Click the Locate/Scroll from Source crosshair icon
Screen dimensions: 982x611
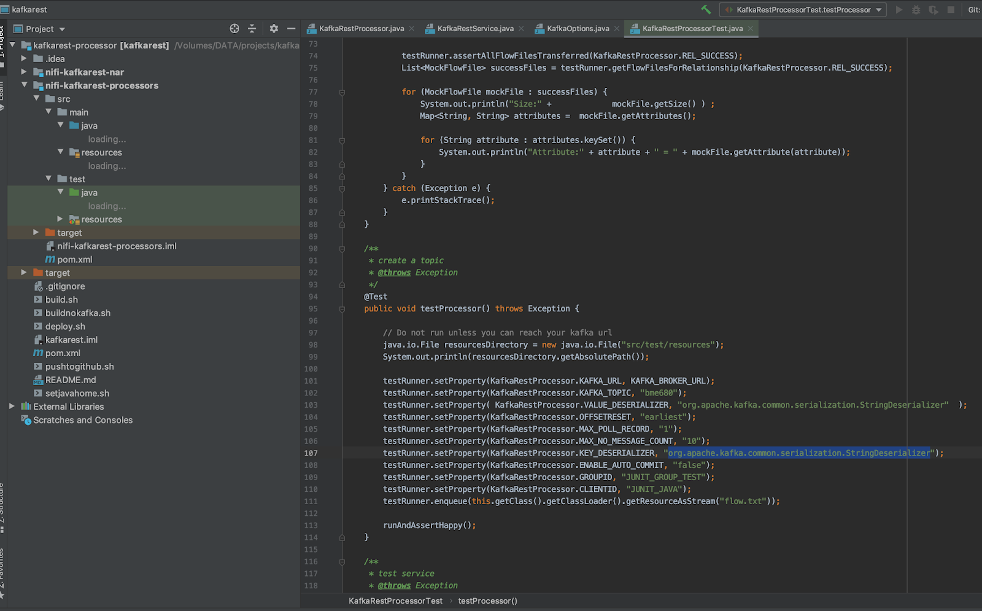point(234,29)
